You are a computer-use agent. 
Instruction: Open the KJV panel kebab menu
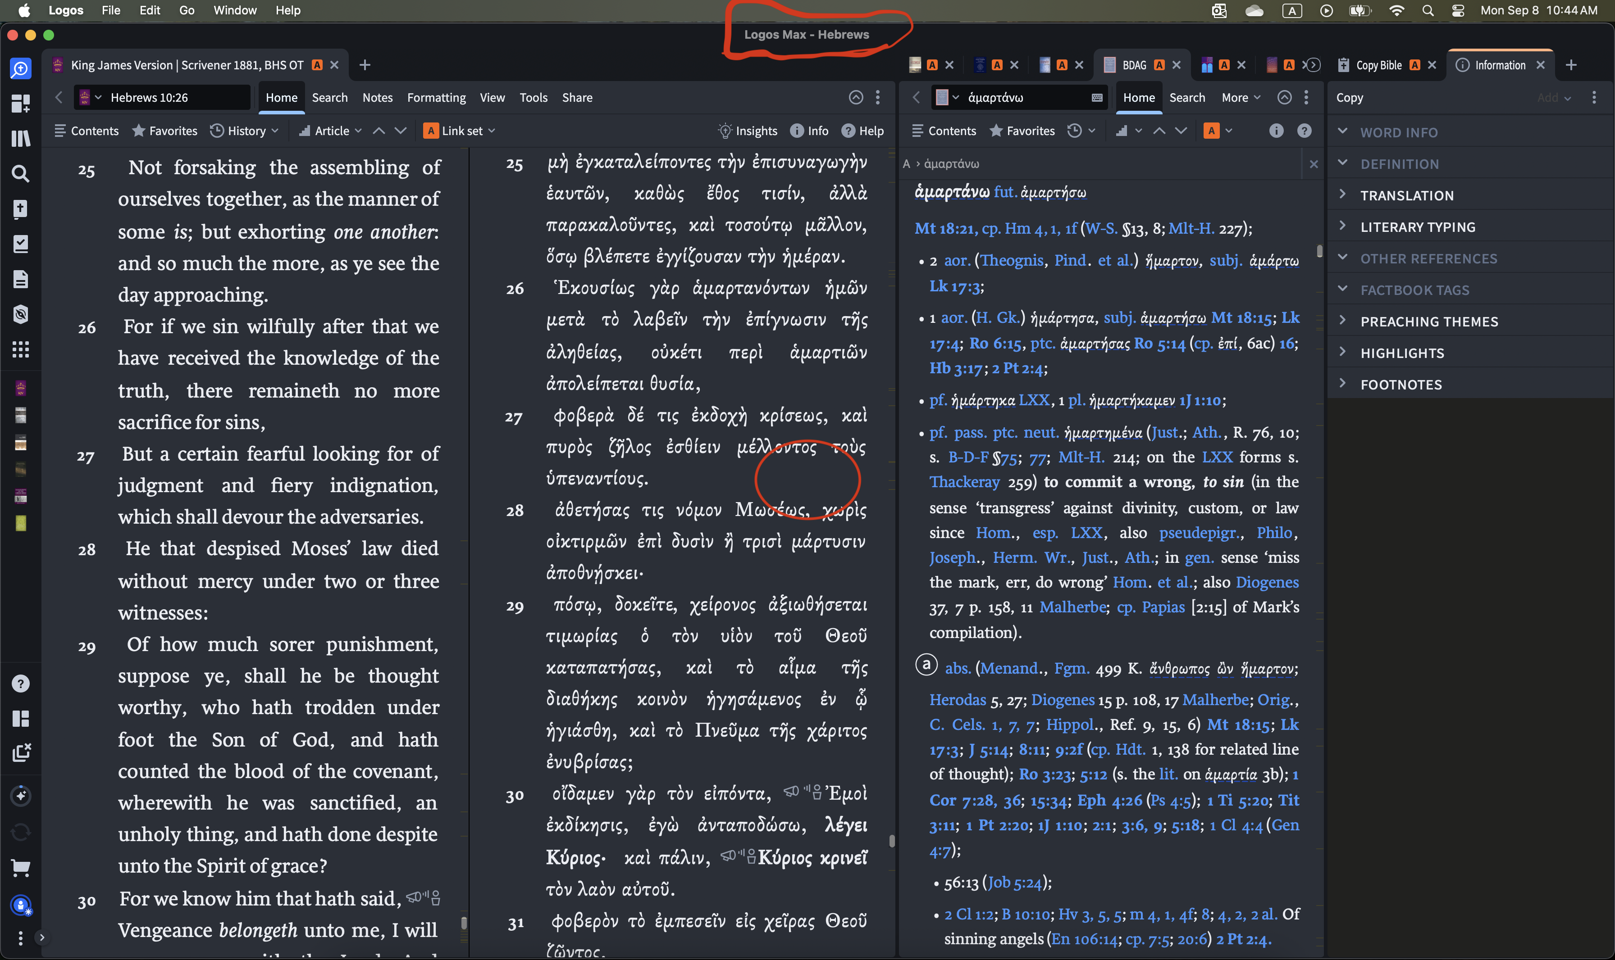878,98
